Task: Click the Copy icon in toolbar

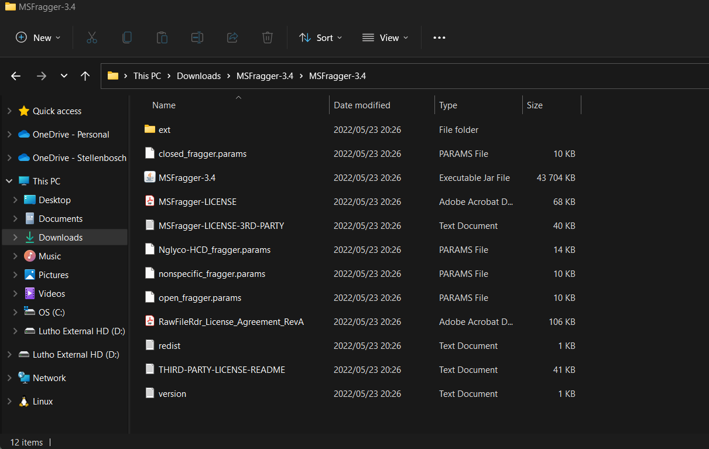Action: [127, 37]
